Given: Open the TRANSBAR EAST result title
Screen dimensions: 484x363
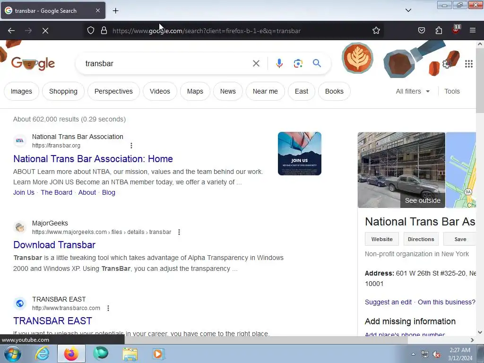Looking at the screenshot, I should 52,321.
